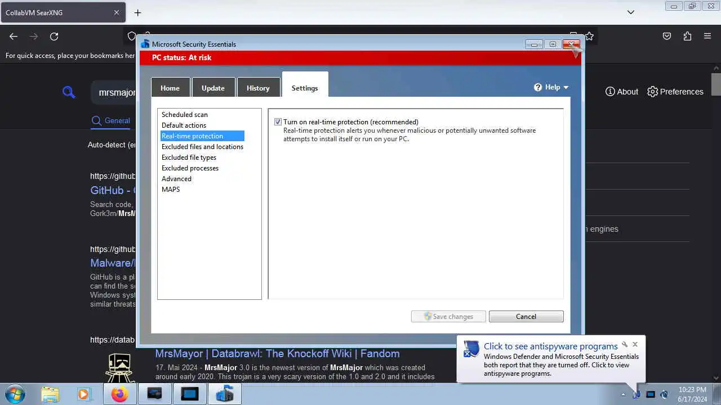The height and width of the screenshot is (405, 721).
Task: Open the Firefox Pocket icon
Action: click(x=667, y=36)
